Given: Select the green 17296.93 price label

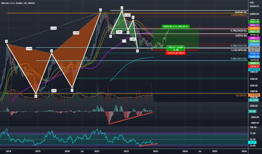Looking at the screenshot, I should (x=254, y=41).
